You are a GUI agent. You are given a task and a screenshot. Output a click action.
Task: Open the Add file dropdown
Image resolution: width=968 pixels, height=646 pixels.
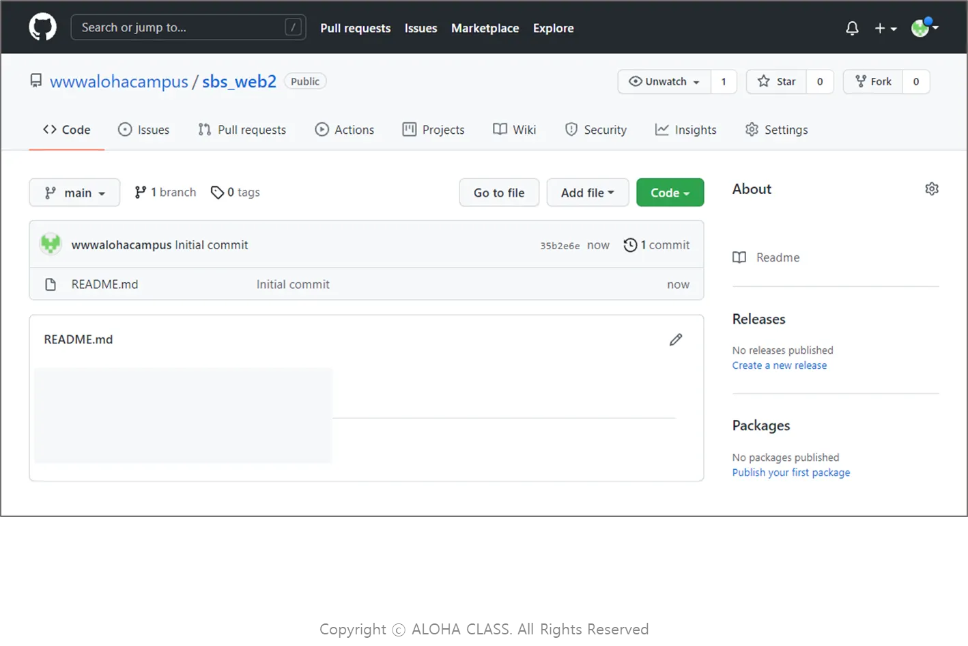tap(588, 193)
